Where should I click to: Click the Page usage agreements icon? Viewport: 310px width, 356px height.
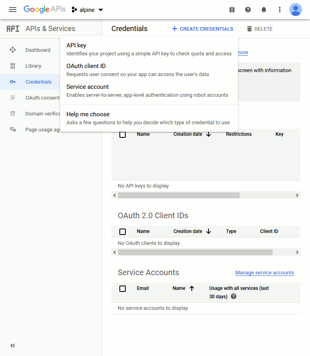(13, 129)
